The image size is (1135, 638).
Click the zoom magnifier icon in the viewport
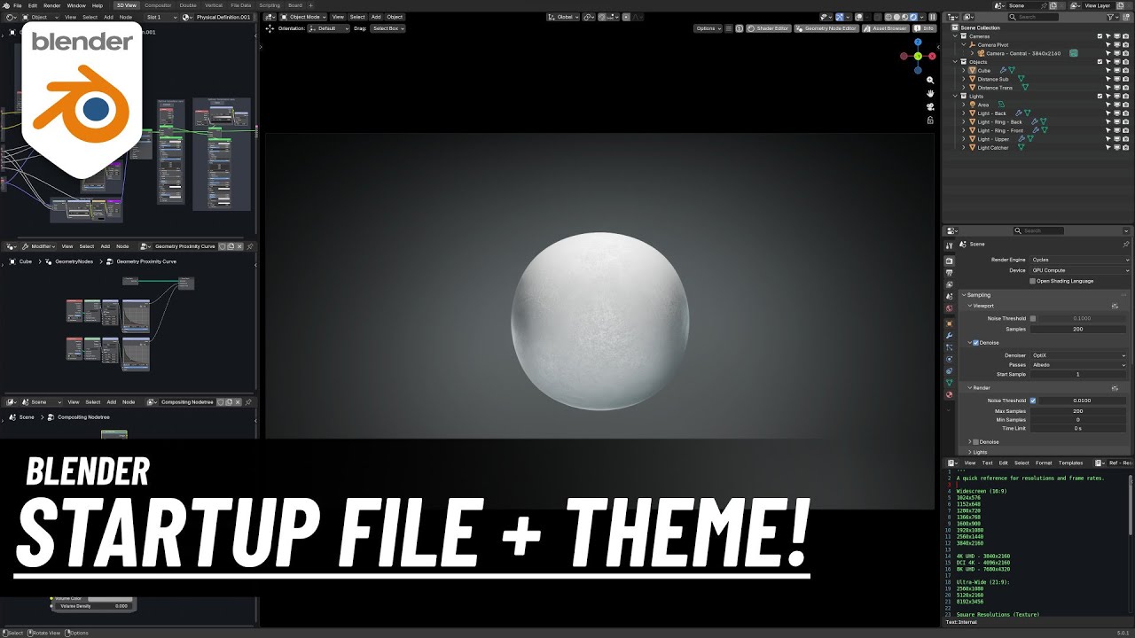[930, 80]
